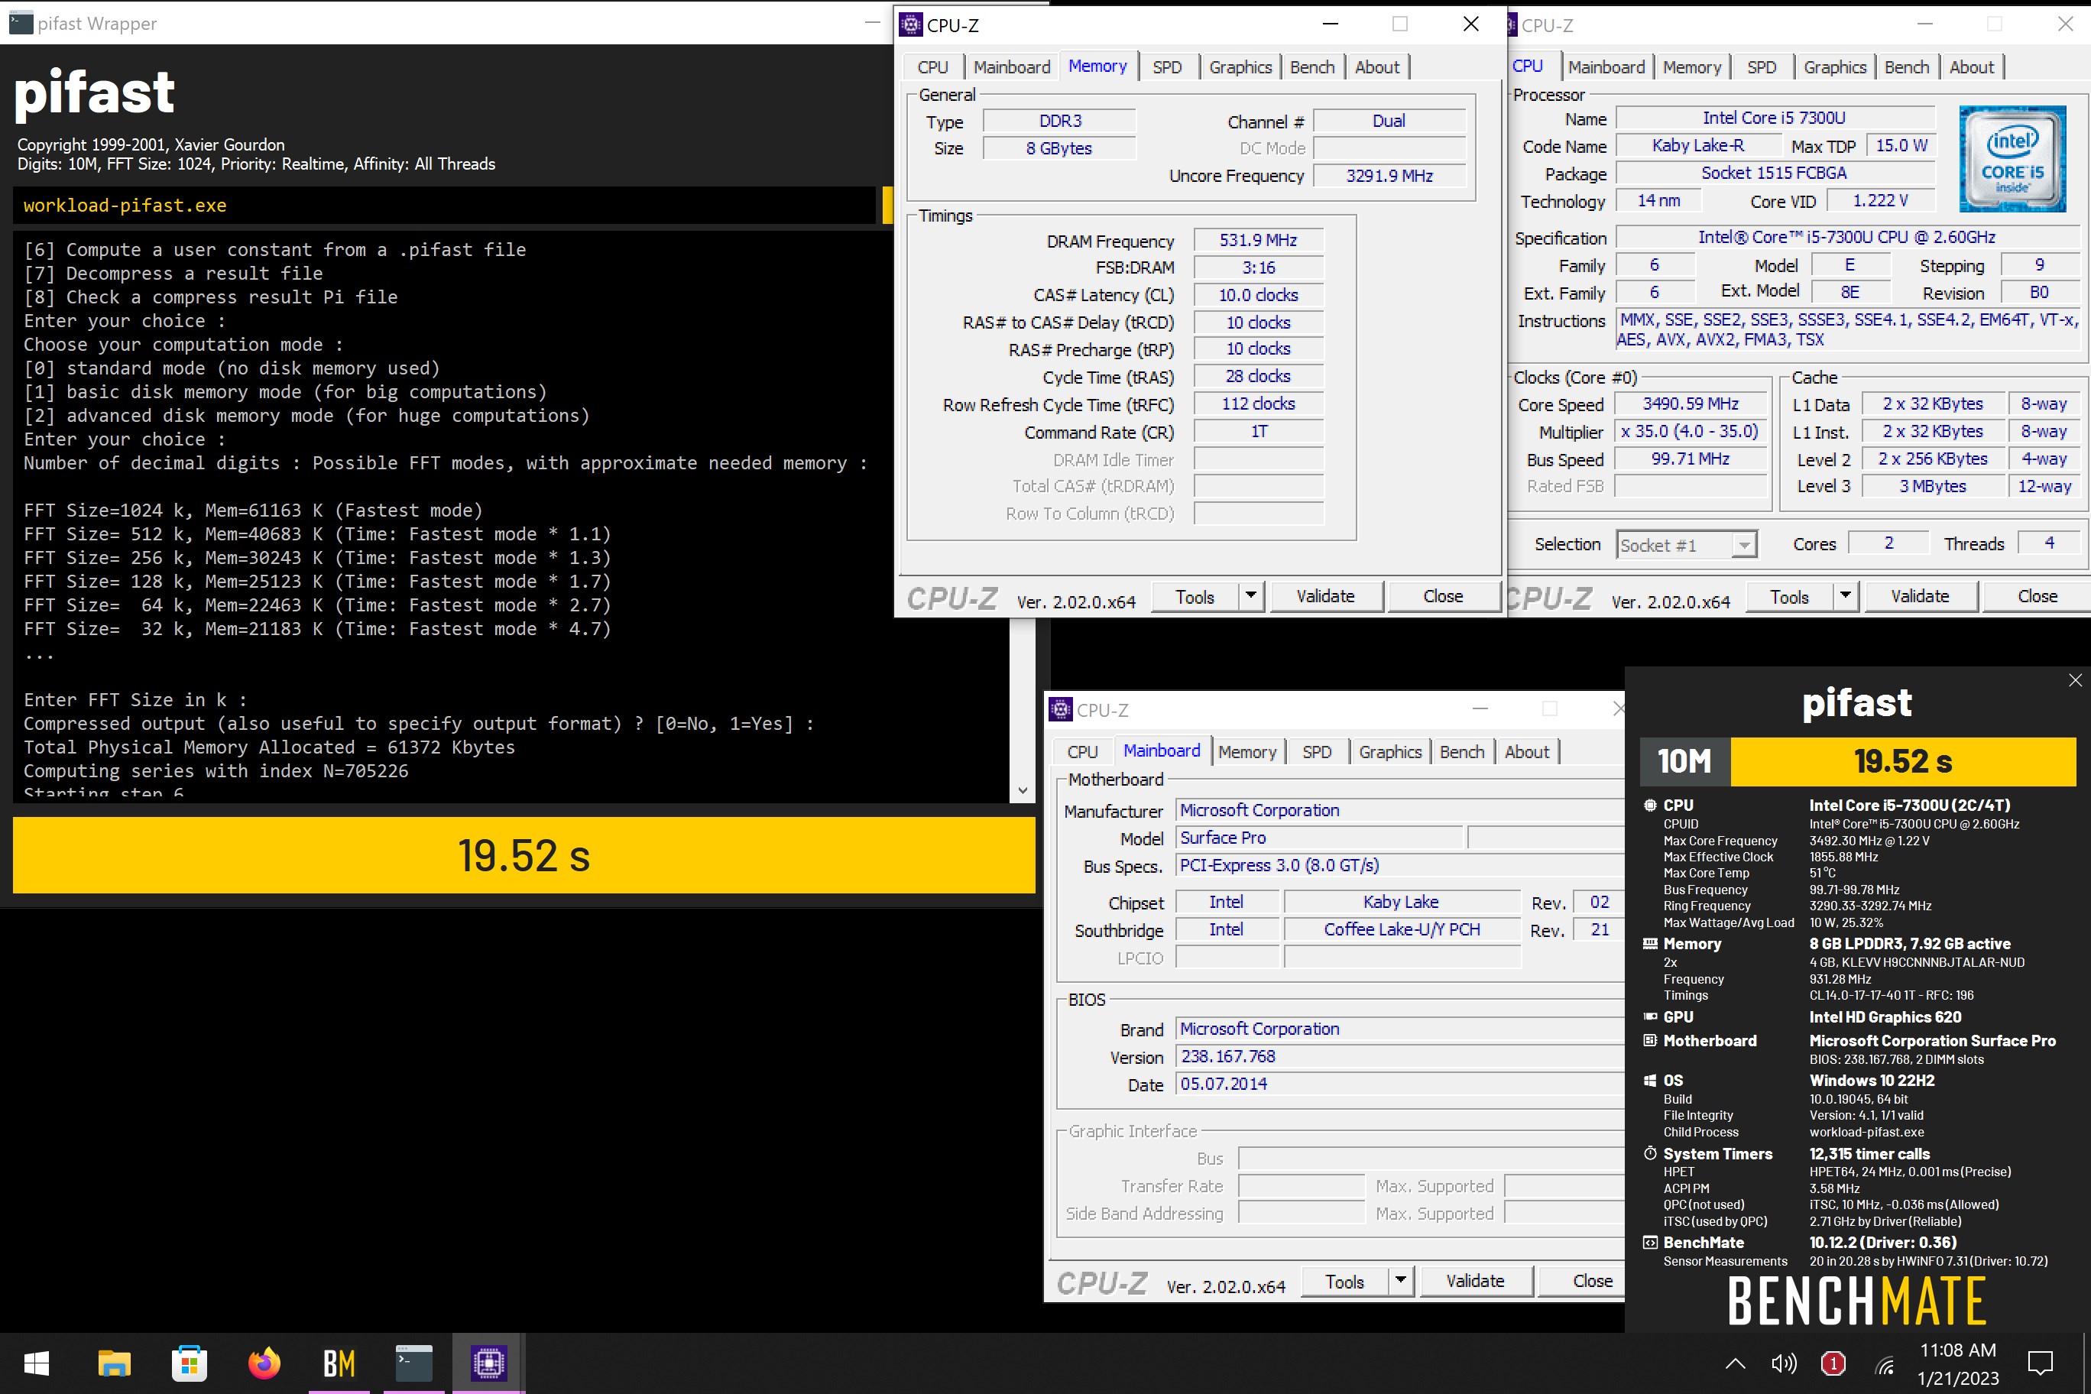This screenshot has width=2091, height=1394.
Task: Click the BenchMate section icon in result panel
Action: tap(1650, 1242)
